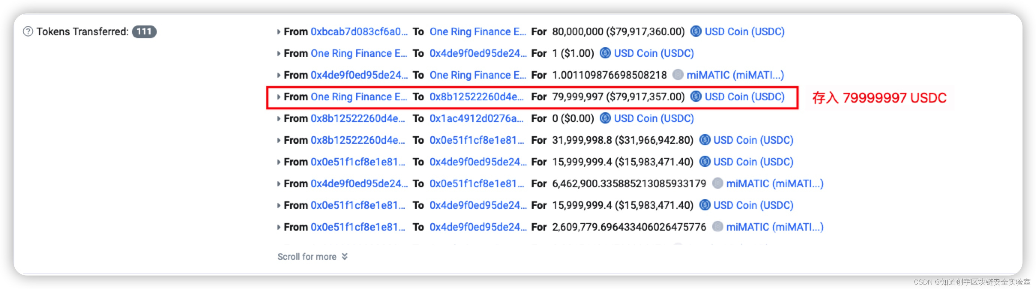This screenshot has width=1036, height=289.
Task: Expand the 2,609,779.69 miMATIC transfer row arrow
Action: click(x=278, y=227)
